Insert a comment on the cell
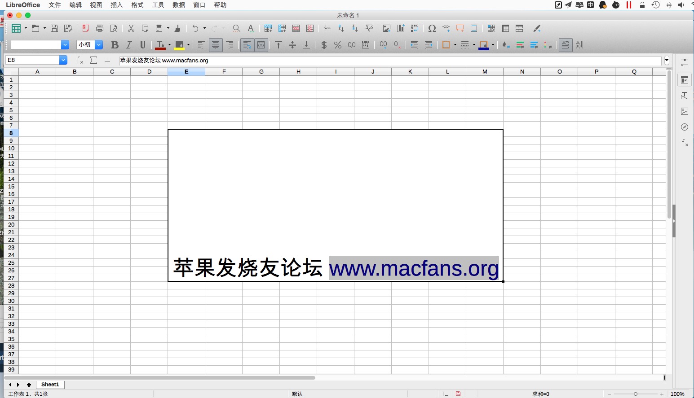Image resolution: width=694 pixels, height=398 pixels. pos(460,28)
